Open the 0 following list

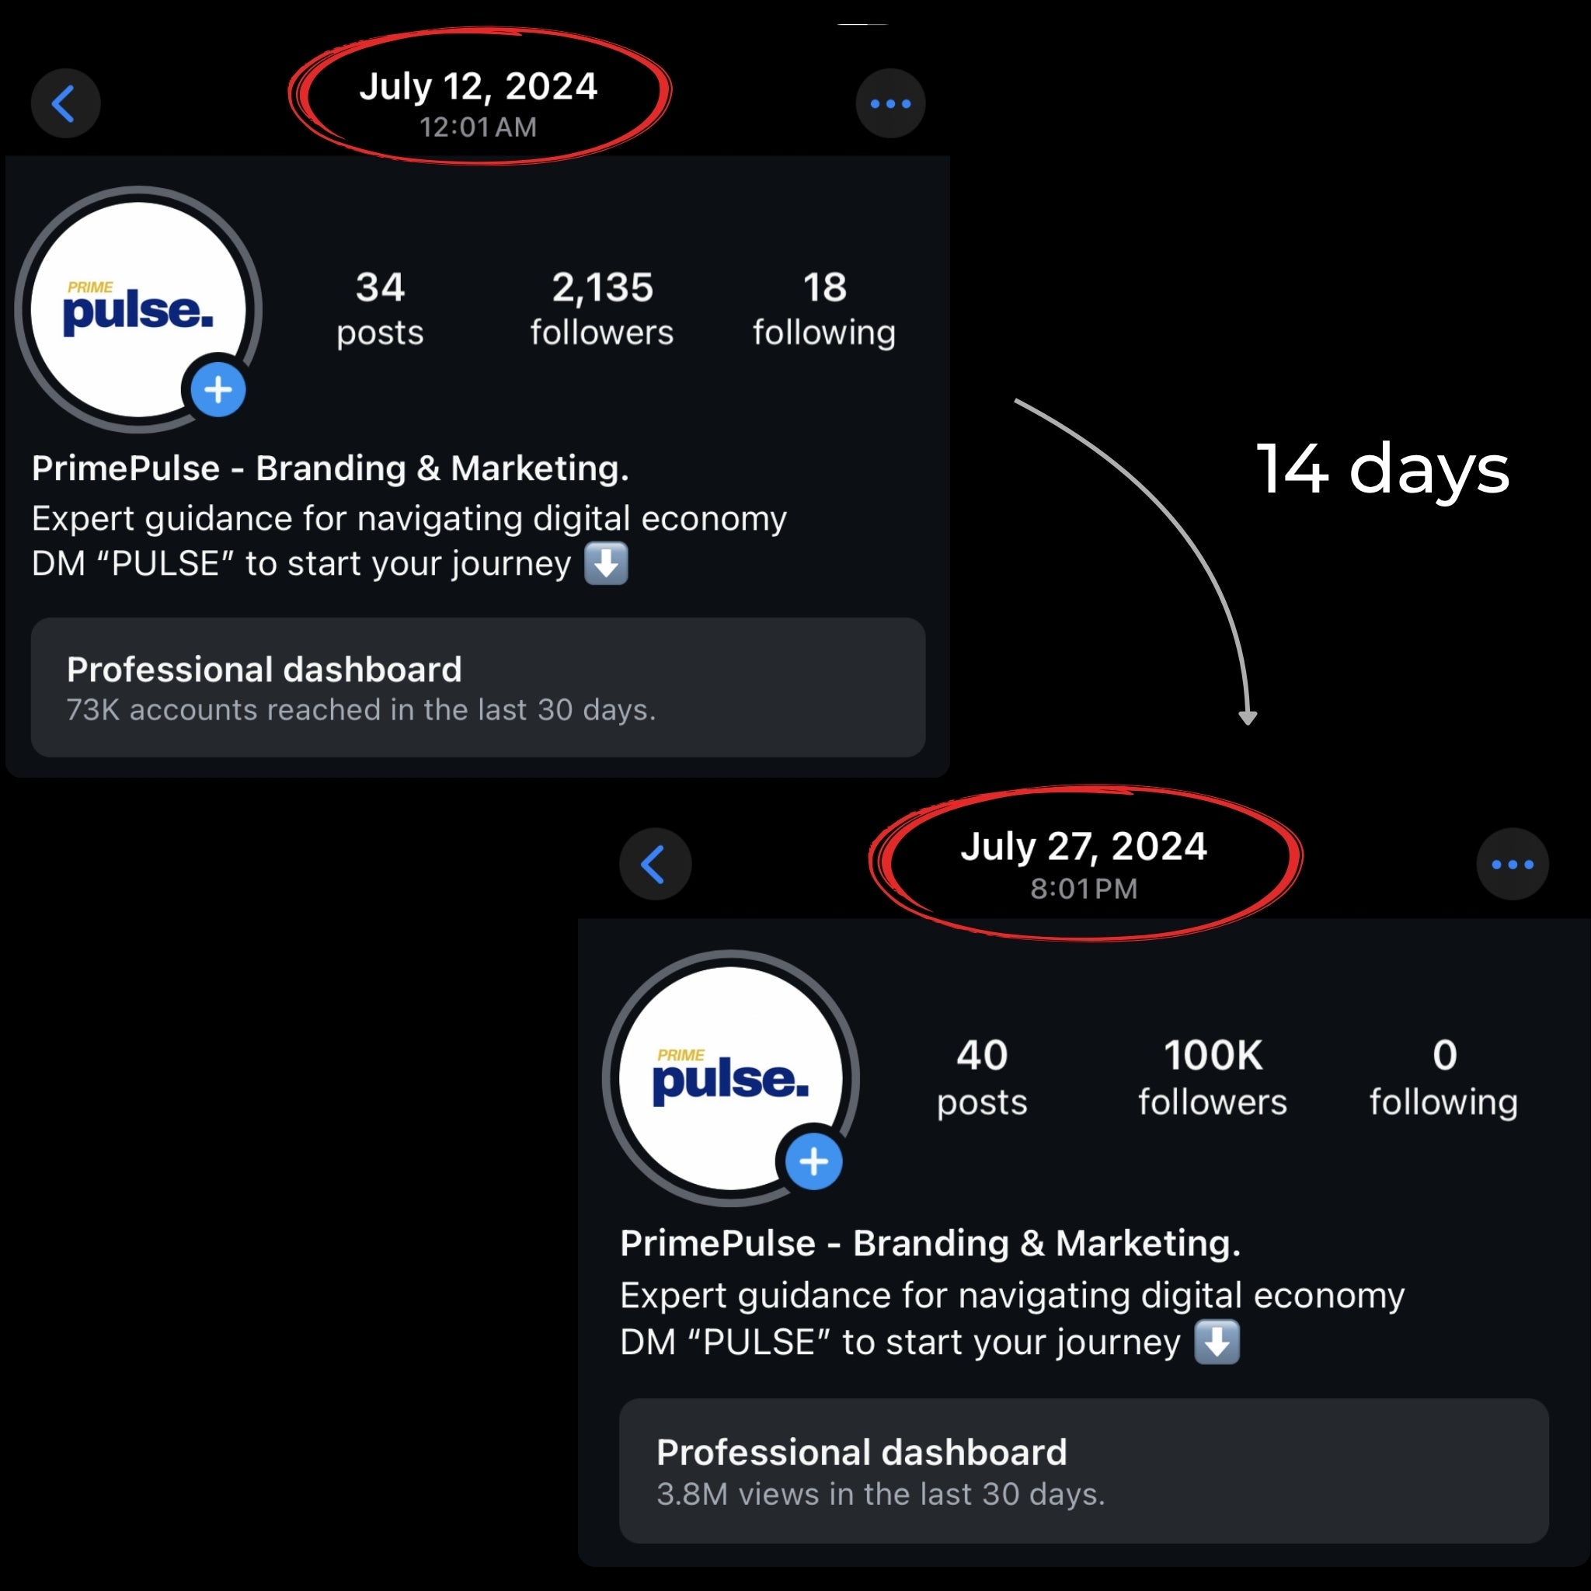(x=1443, y=1077)
